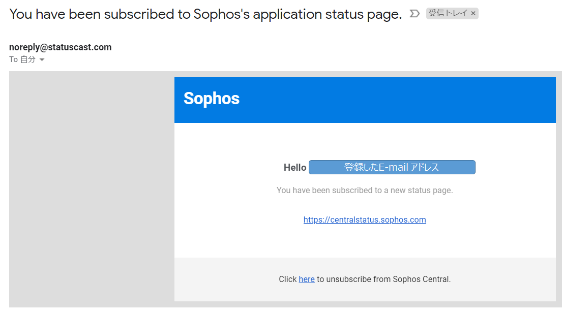Click the 受信トレイ inbox label
562x312 pixels.
click(448, 14)
